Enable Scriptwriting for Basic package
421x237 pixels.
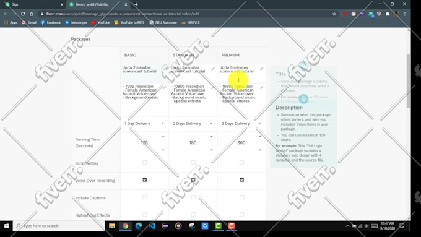click(145, 162)
